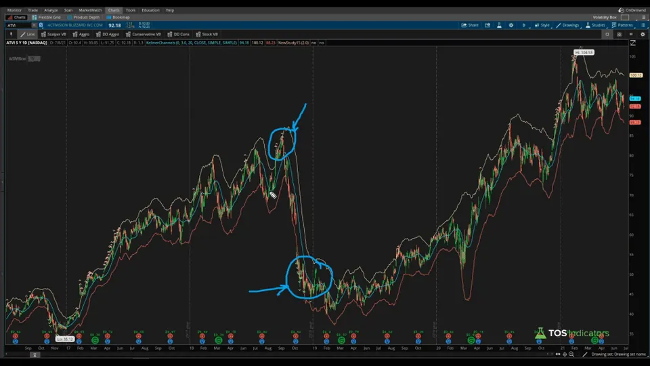Image resolution: width=650 pixels, height=366 pixels.
Task: Click ACTIVISION BLIZZARD INC COM company name
Action: point(75,25)
